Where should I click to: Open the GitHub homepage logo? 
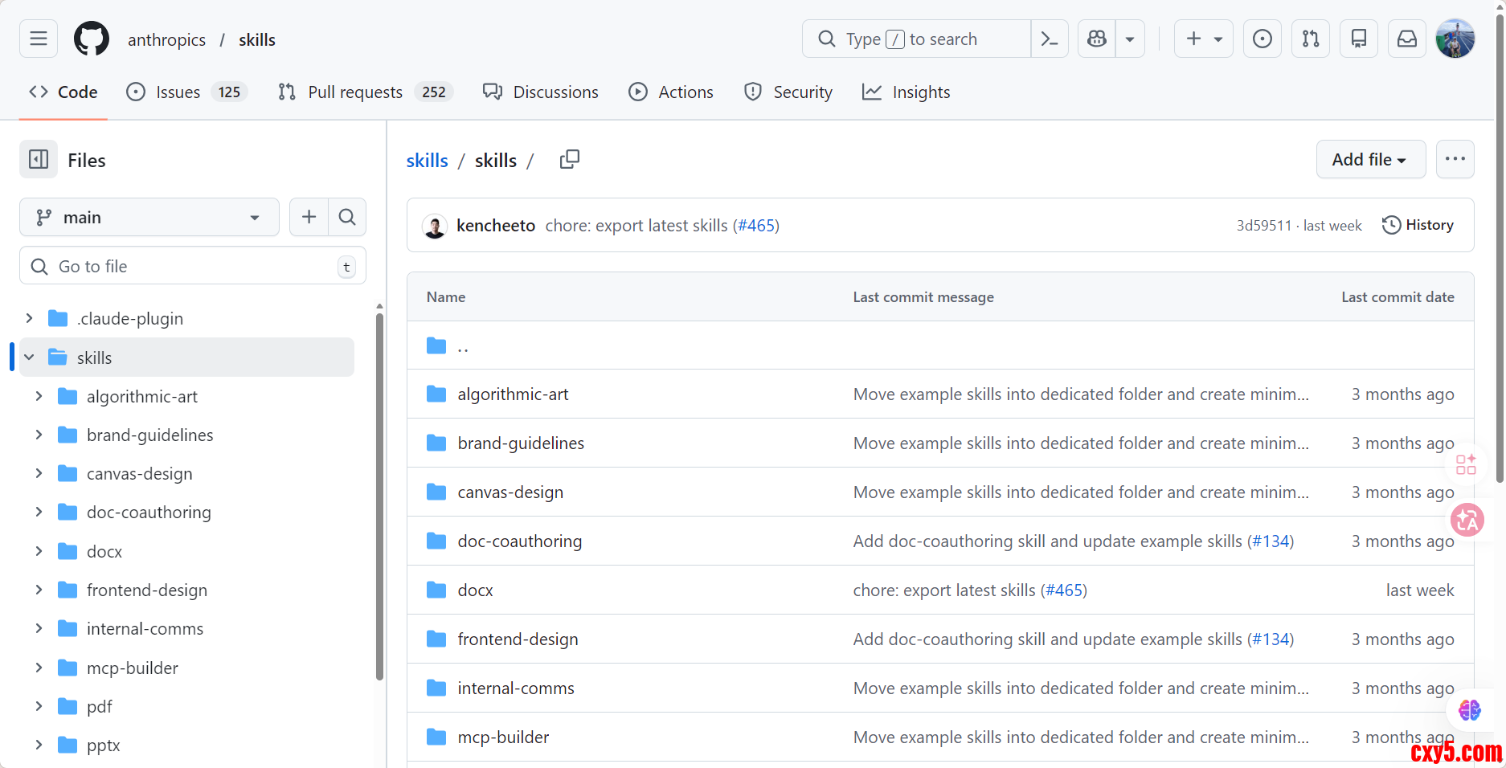[92, 39]
